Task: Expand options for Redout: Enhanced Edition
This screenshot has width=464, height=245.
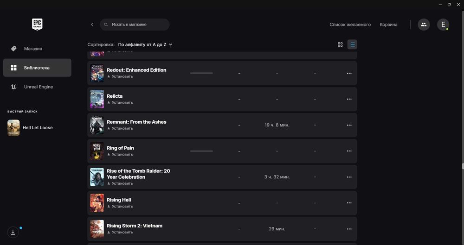Action: 349,73
